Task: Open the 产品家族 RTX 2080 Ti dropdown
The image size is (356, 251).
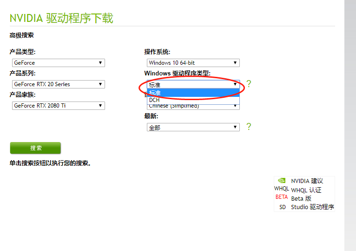Action: (x=59, y=106)
